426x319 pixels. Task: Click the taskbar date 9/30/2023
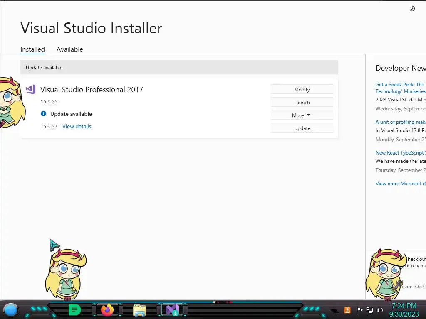click(x=404, y=314)
